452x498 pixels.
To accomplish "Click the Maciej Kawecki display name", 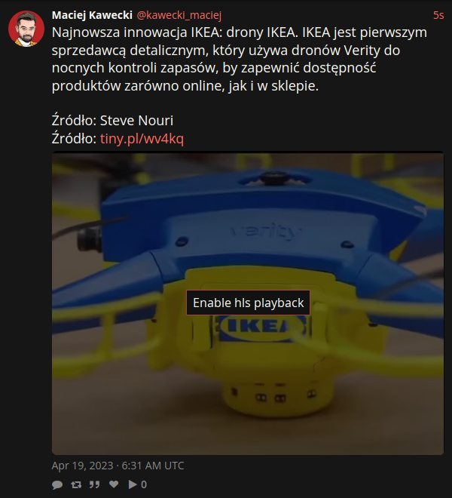I will 92,15.
